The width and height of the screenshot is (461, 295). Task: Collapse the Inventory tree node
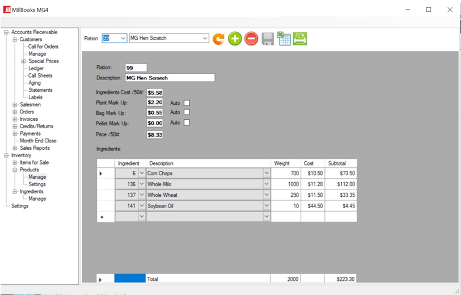tap(6, 155)
